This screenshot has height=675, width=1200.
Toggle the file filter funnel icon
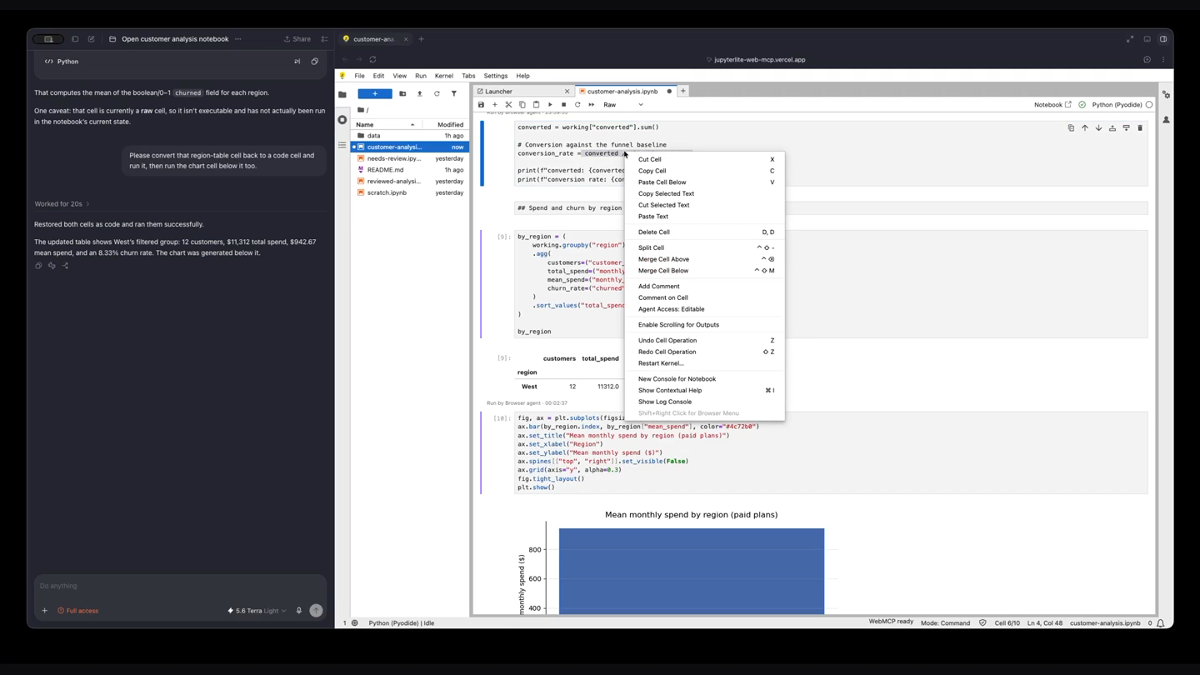[x=454, y=94]
